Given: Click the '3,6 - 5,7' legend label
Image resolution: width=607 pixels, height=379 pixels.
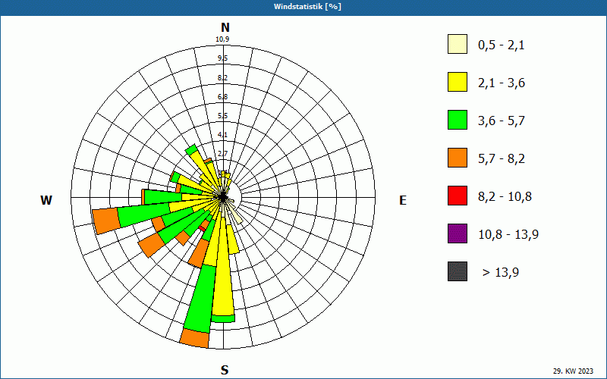Looking at the screenshot, I should coord(502,121).
